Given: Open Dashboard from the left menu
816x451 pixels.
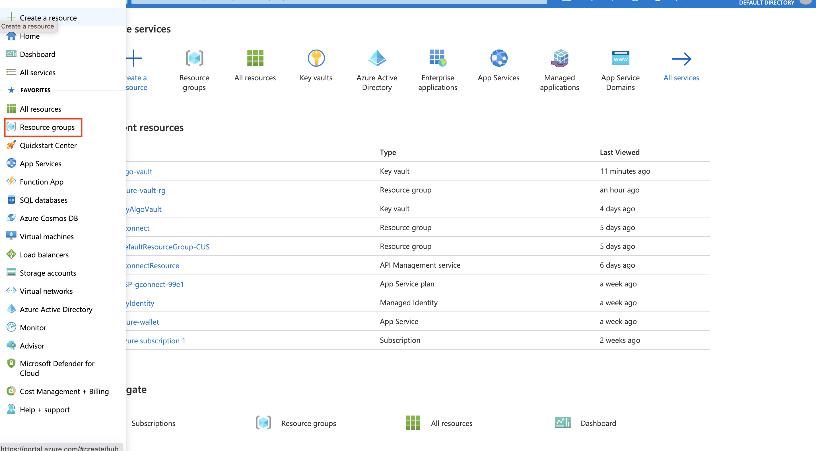Looking at the screenshot, I should (37, 54).
